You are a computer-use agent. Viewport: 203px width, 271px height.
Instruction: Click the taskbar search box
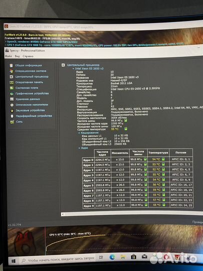[58, 259]
